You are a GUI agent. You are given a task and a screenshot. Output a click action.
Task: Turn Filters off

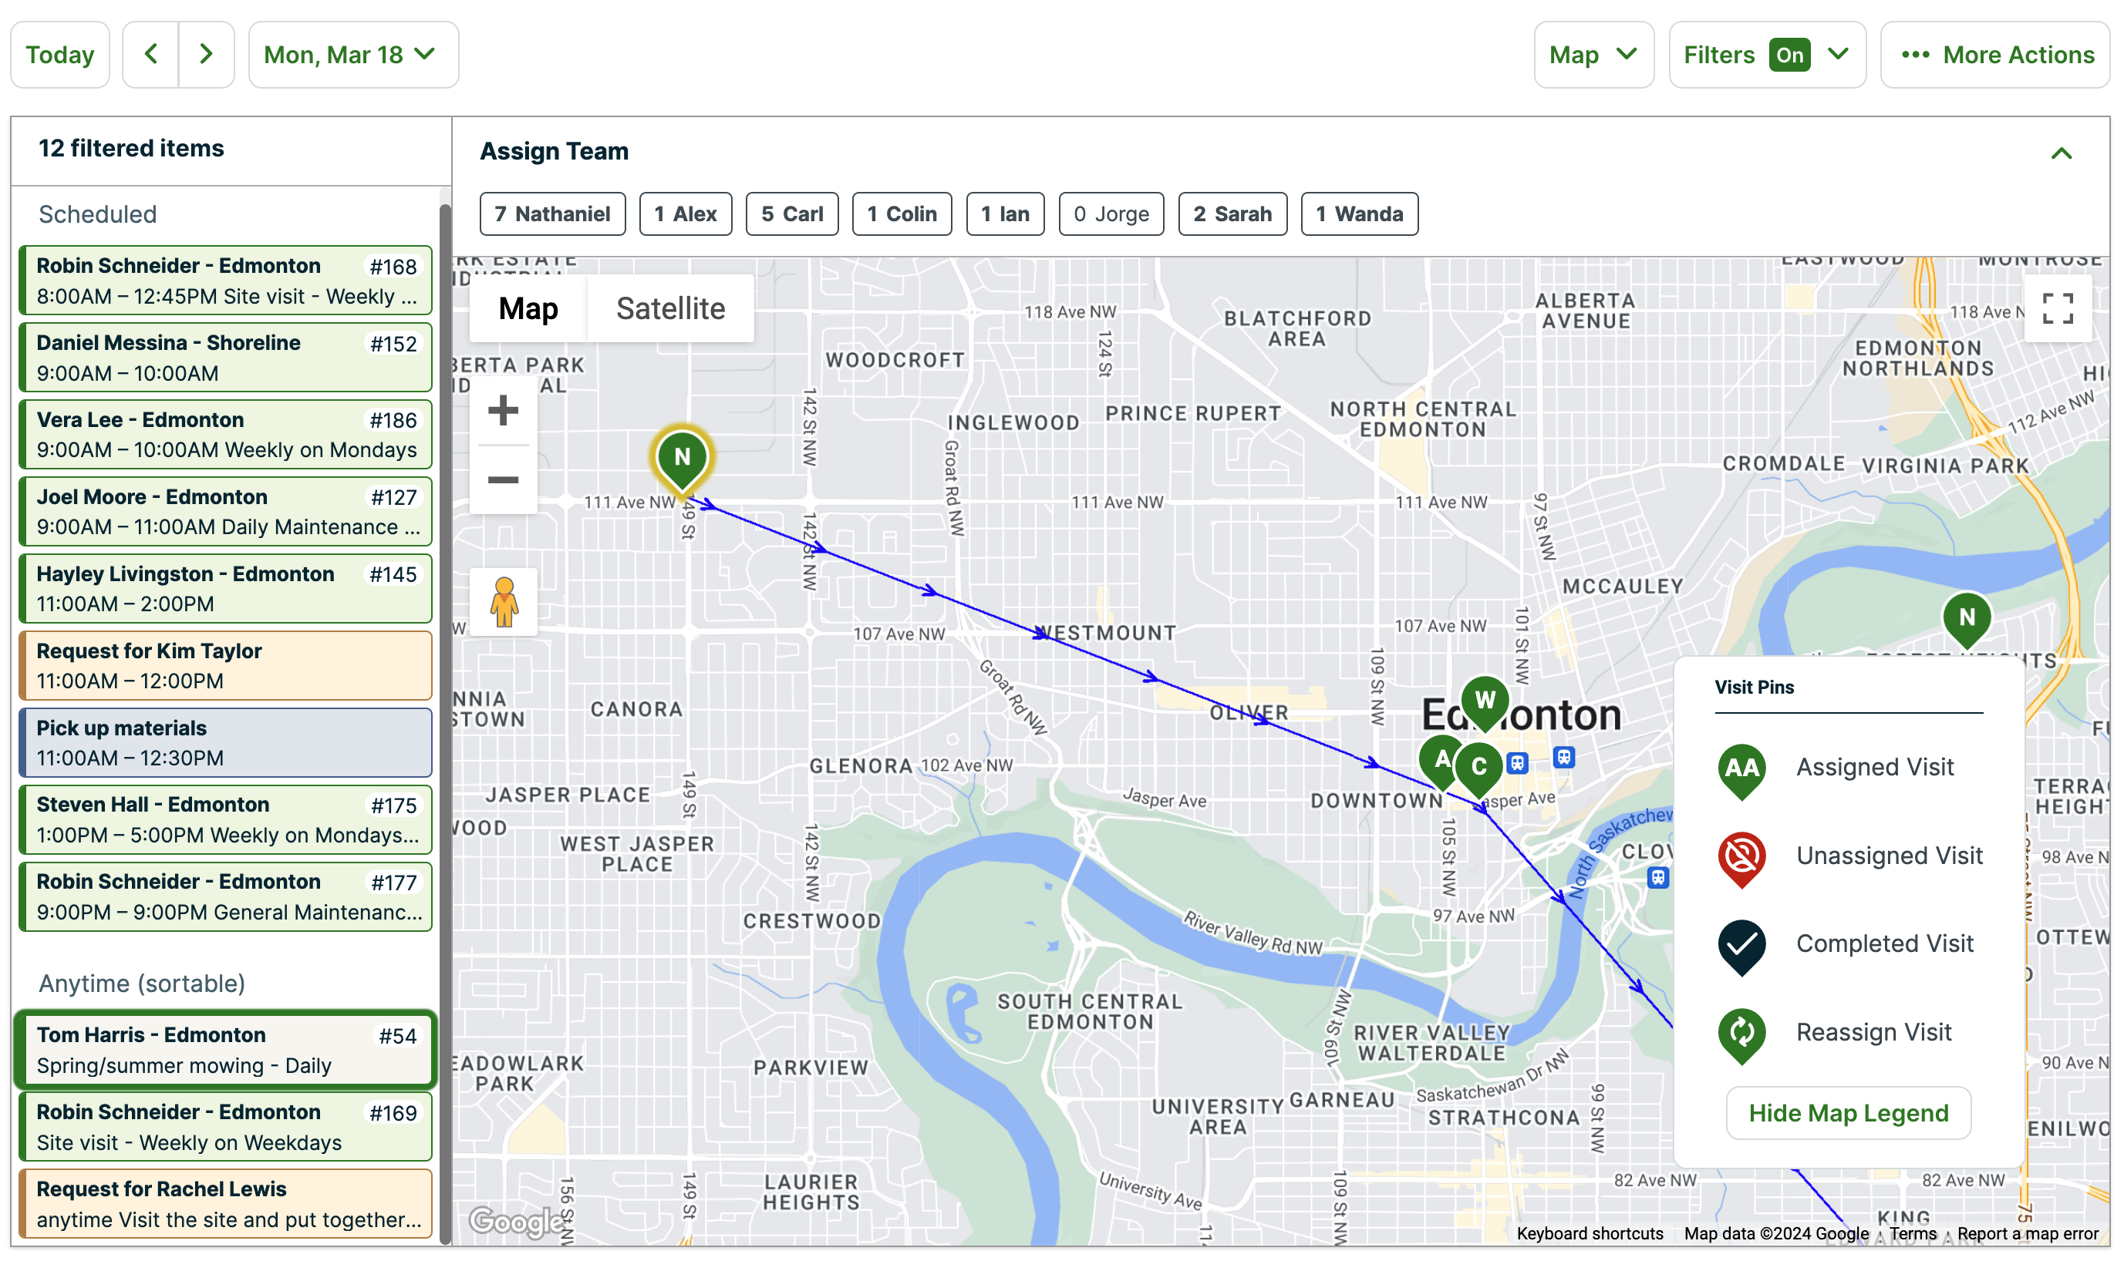coord(1789,55)
